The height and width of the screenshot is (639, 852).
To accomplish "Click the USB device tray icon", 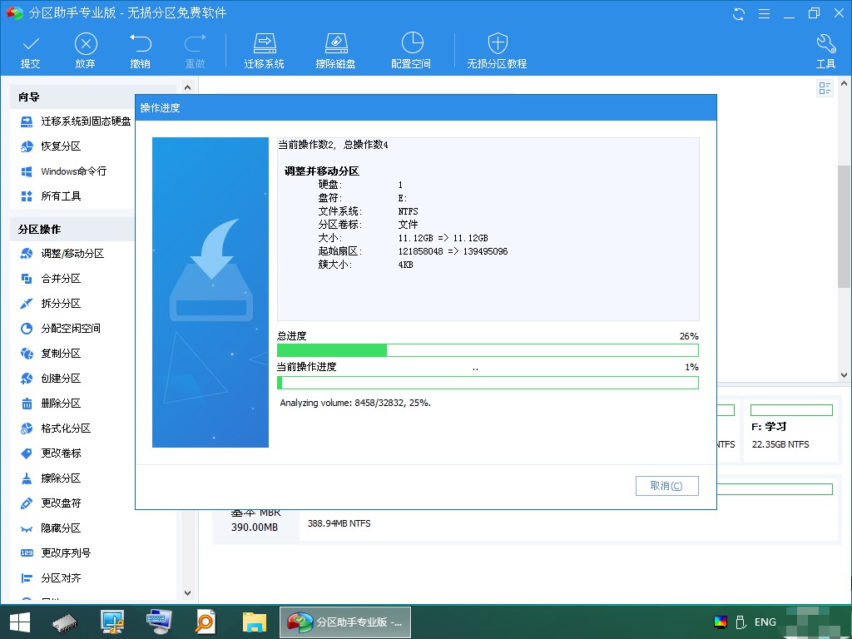I will pyautogui.click(x=740, y=622).
